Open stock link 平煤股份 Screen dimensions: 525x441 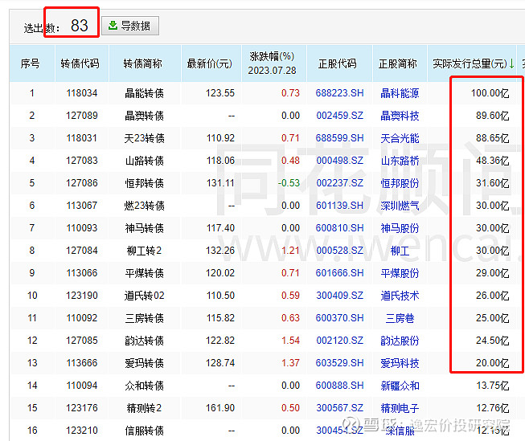point(400,273)
